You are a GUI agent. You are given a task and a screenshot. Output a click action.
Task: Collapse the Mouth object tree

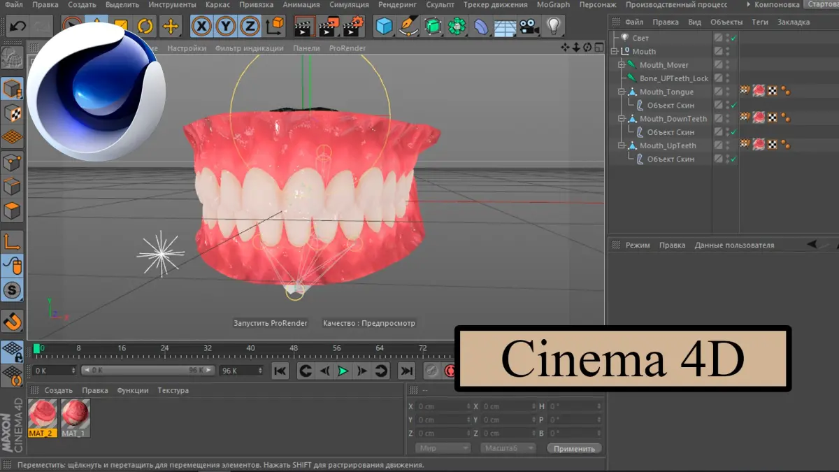click(615, 51)
